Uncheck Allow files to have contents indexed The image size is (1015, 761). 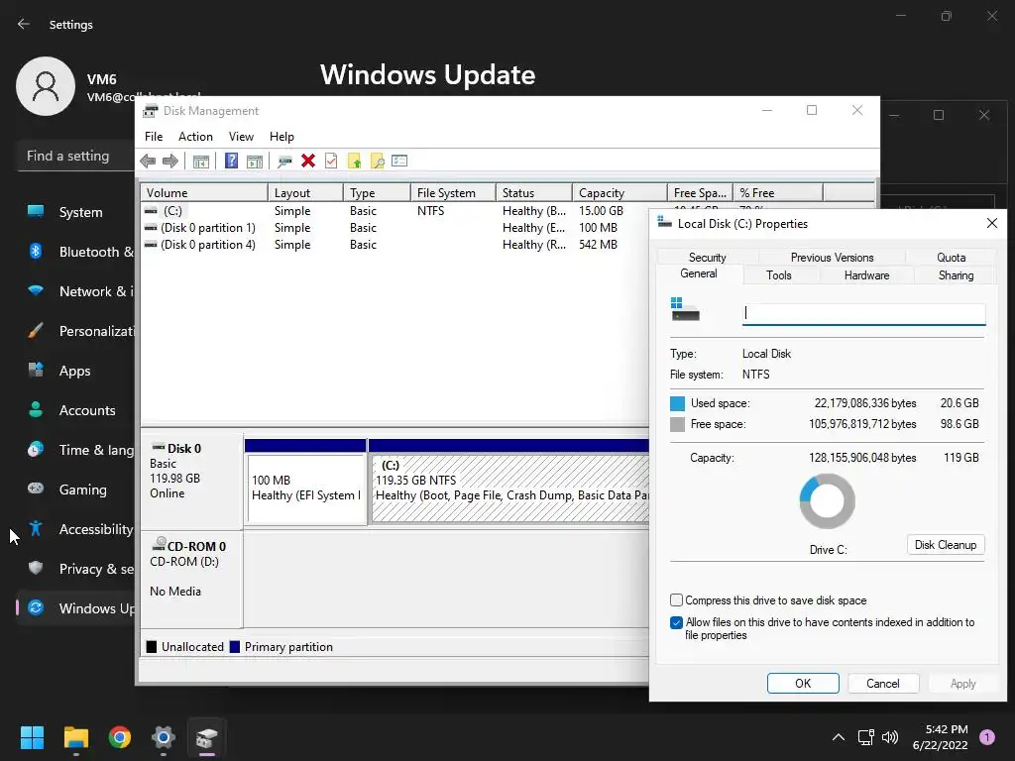coord(676,622)
